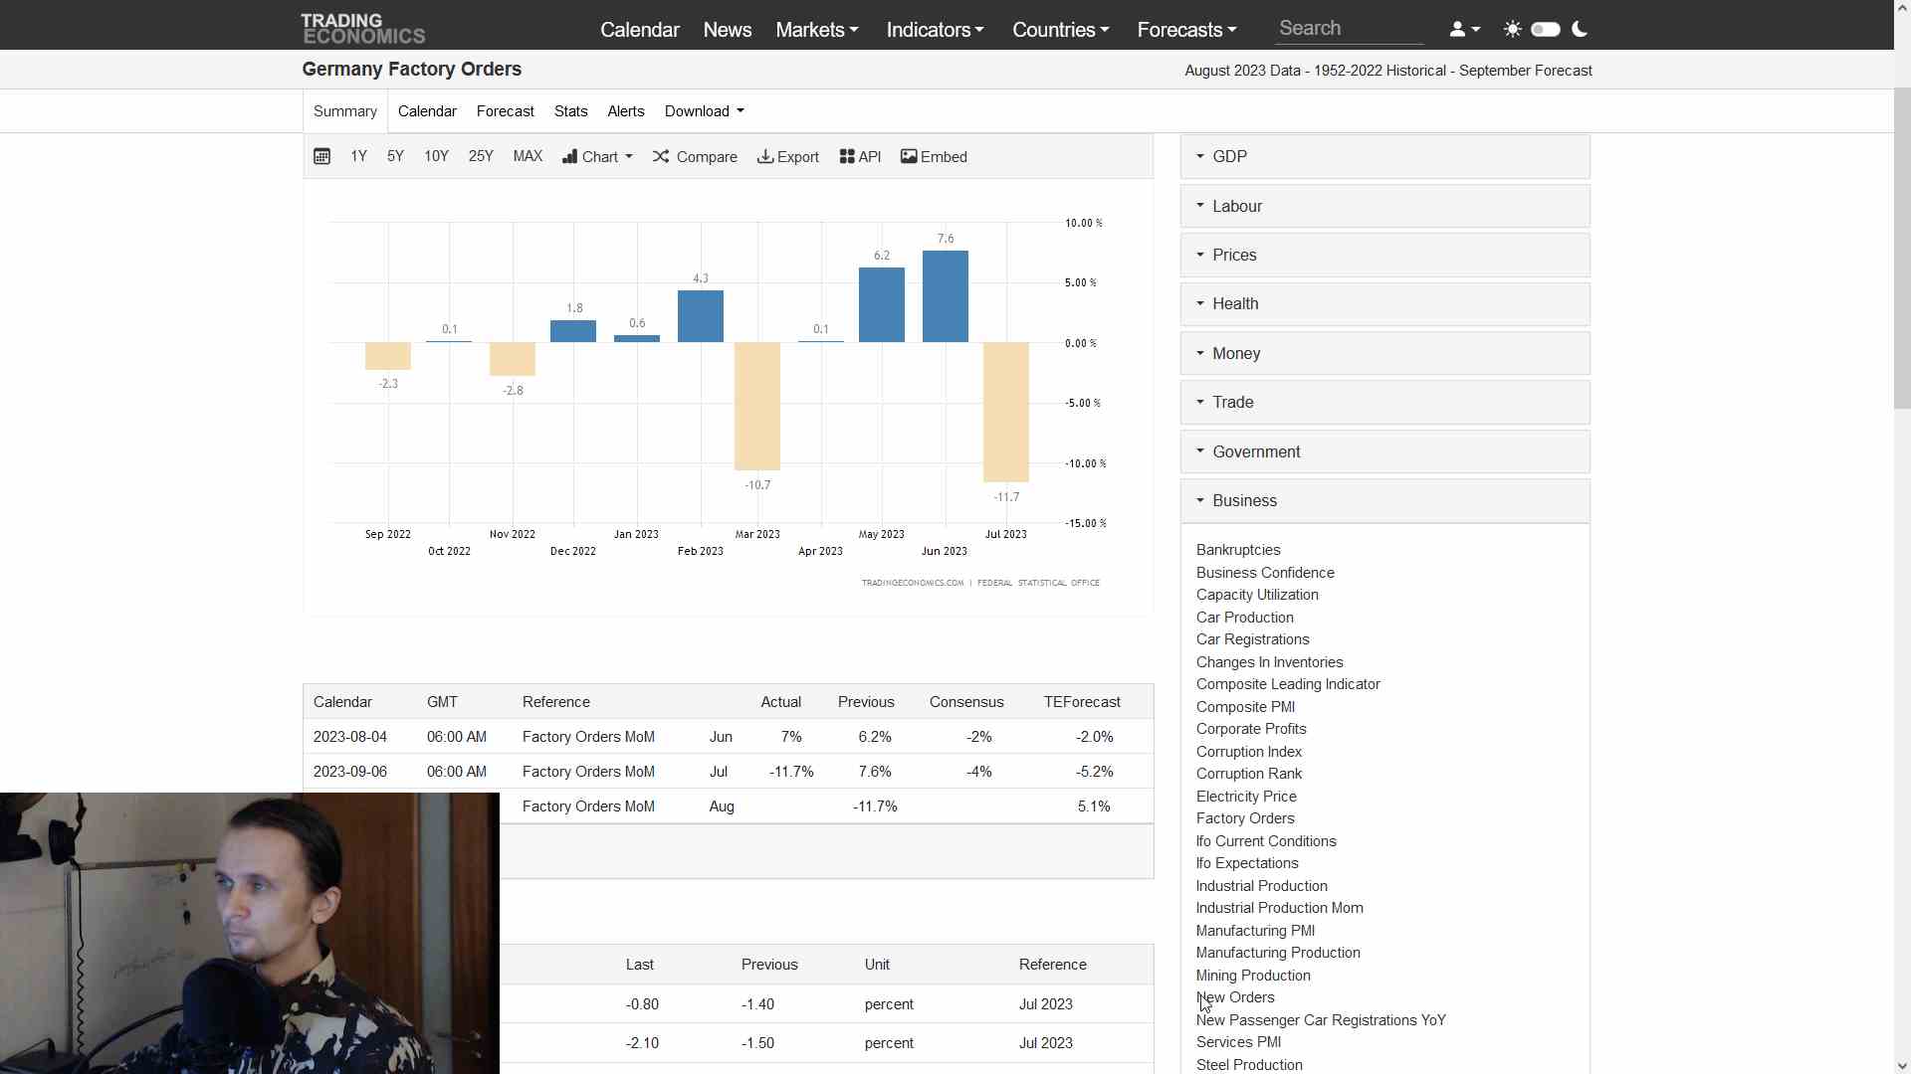This screenshot has height=1074, width=1911.
Task: Click the Jul 2023 chart bar
Action: [x=1005, y=411]
